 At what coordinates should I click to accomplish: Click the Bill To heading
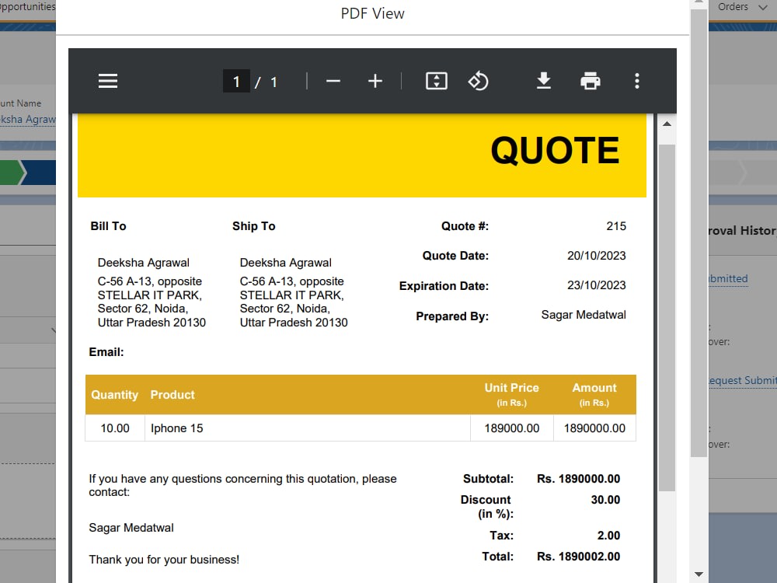coord(108,226)
